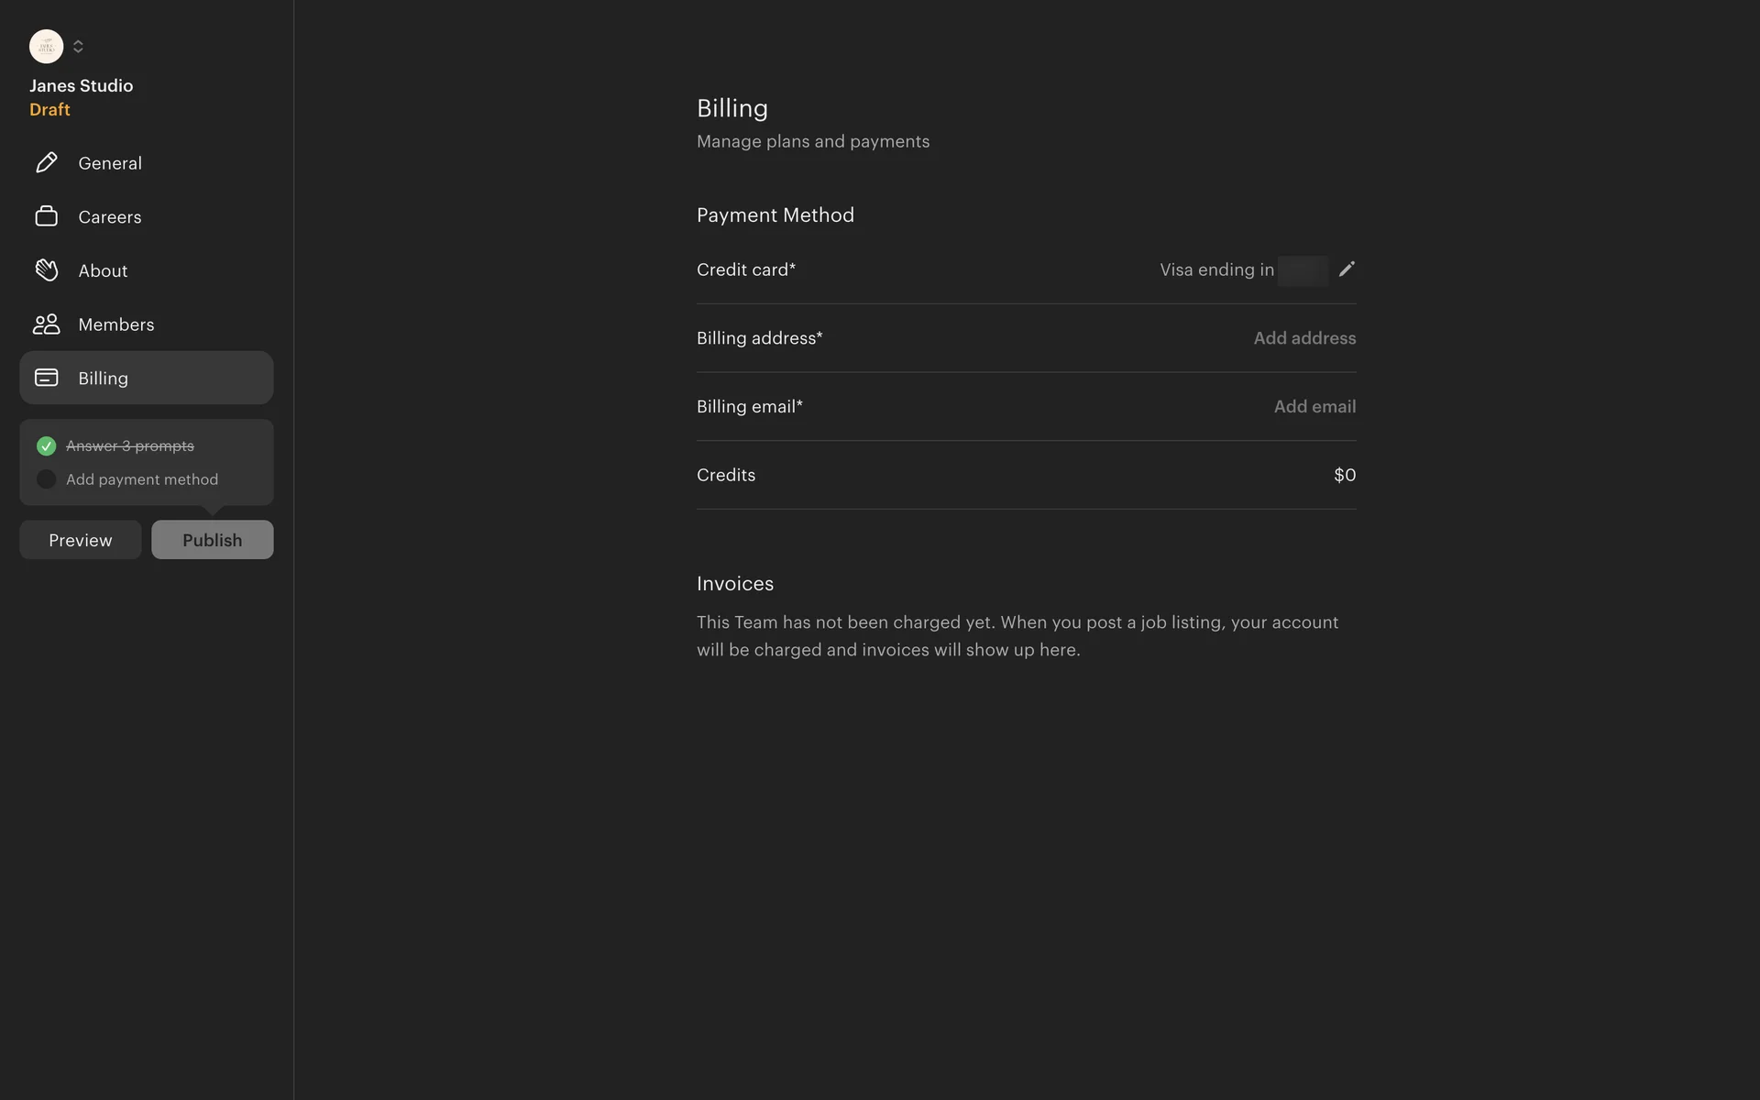Click the Careers briefcase icon
Screen dimensions: 1760x1100
point(46,216)
